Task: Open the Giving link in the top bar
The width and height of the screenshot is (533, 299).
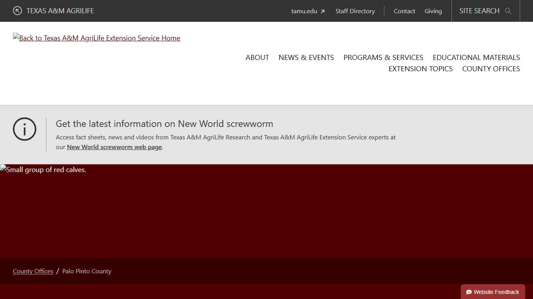Action: [x=433, y=11]
